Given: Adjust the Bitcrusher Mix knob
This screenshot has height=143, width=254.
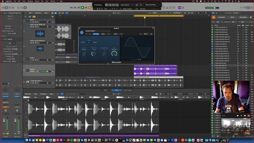Looking at the screenshot, I should [x=114, y=54].
